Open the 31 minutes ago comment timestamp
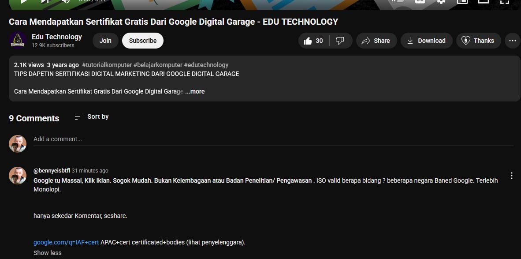The height and width of the screenshot is (259, 521). tap(90, 171)
